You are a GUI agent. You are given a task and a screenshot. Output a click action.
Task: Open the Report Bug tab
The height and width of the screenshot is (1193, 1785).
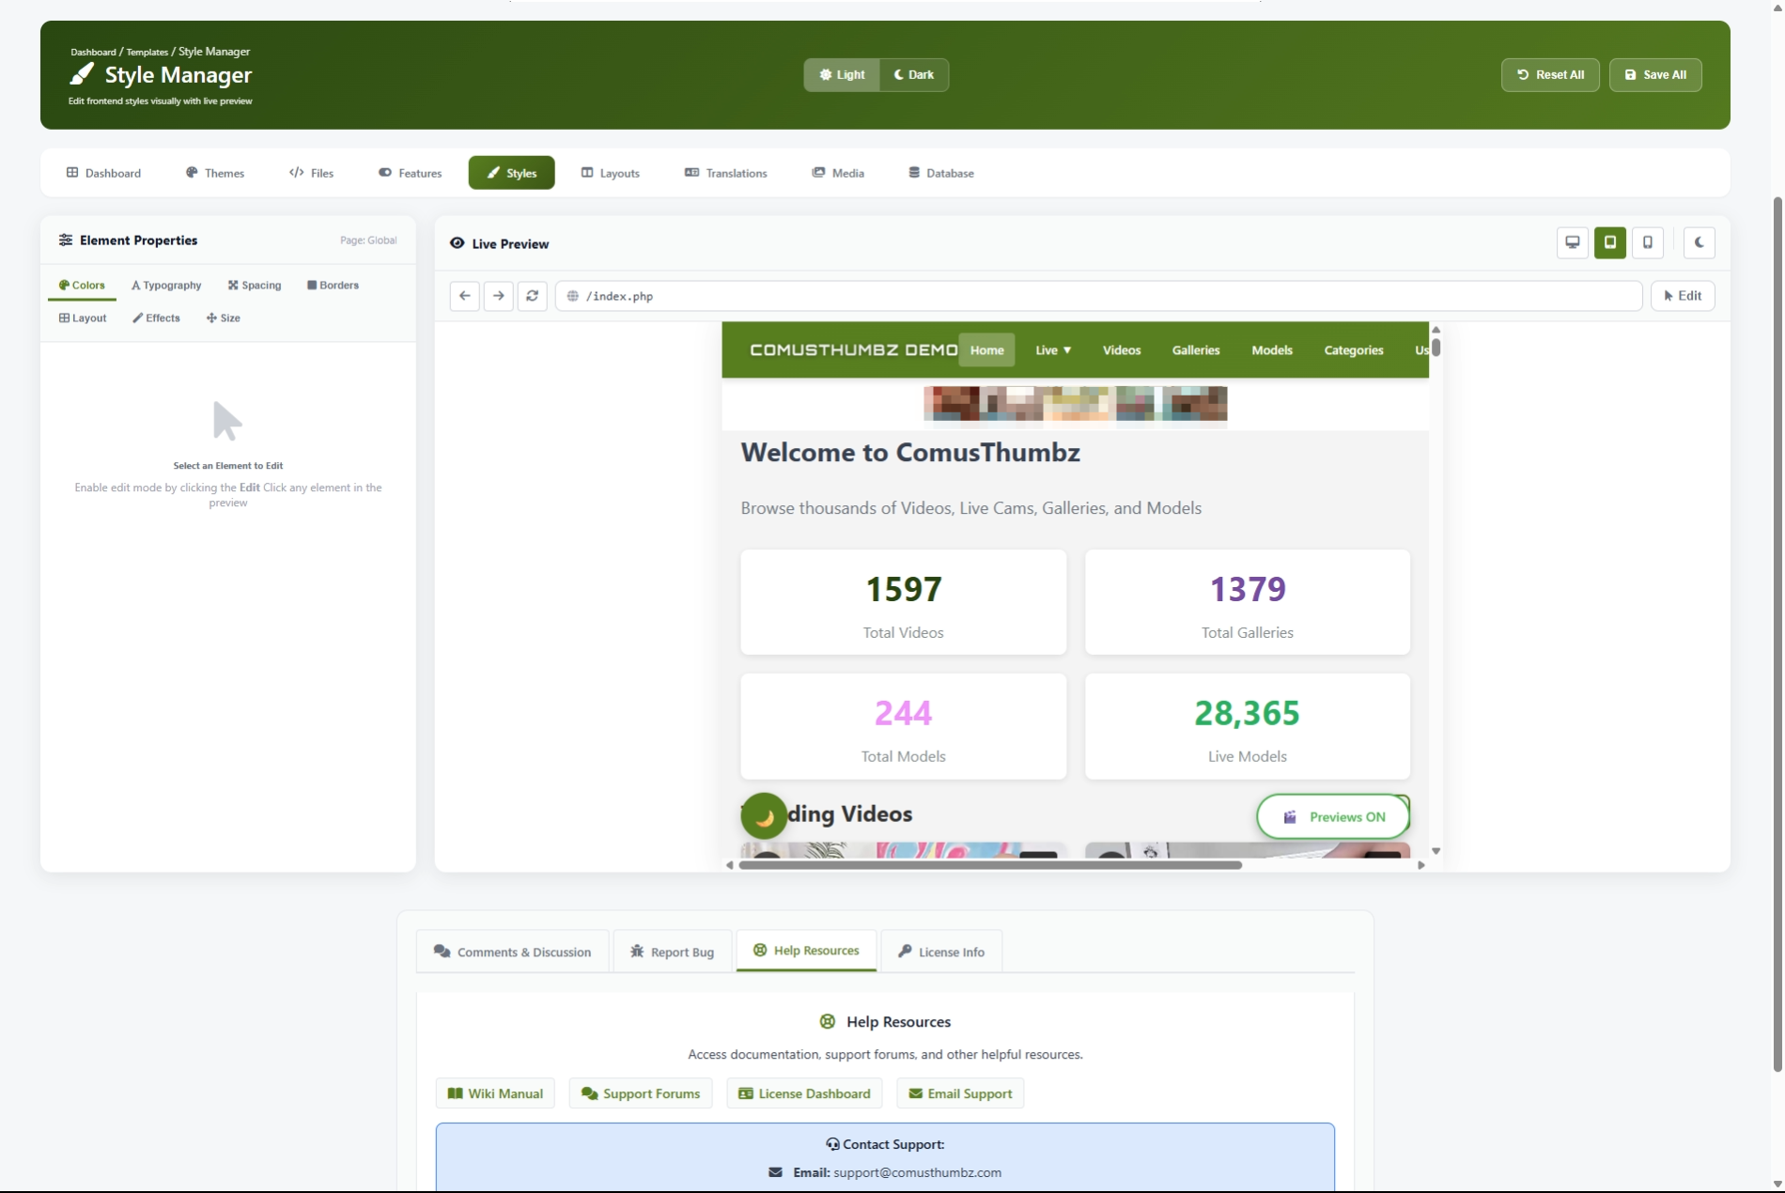[673, 952]
